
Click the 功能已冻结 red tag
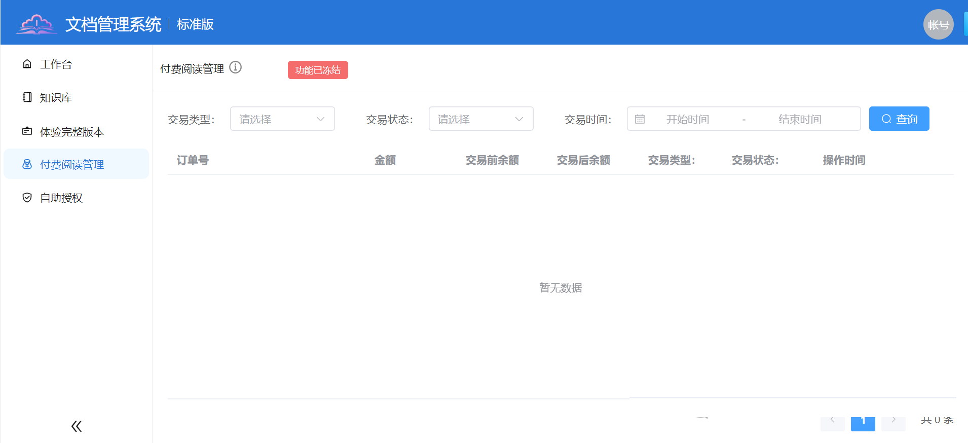click(x=318, y=70)
